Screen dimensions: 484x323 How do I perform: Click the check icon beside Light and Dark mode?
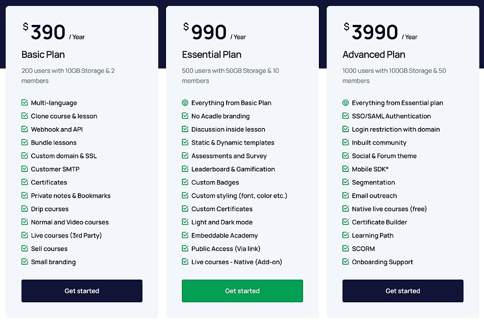(185, 222)
